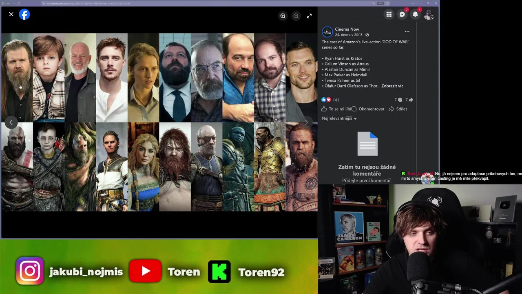This screenshot has height=294, width=522.
Task: View who reacted: the 141 count
Action: click(336, 100)
